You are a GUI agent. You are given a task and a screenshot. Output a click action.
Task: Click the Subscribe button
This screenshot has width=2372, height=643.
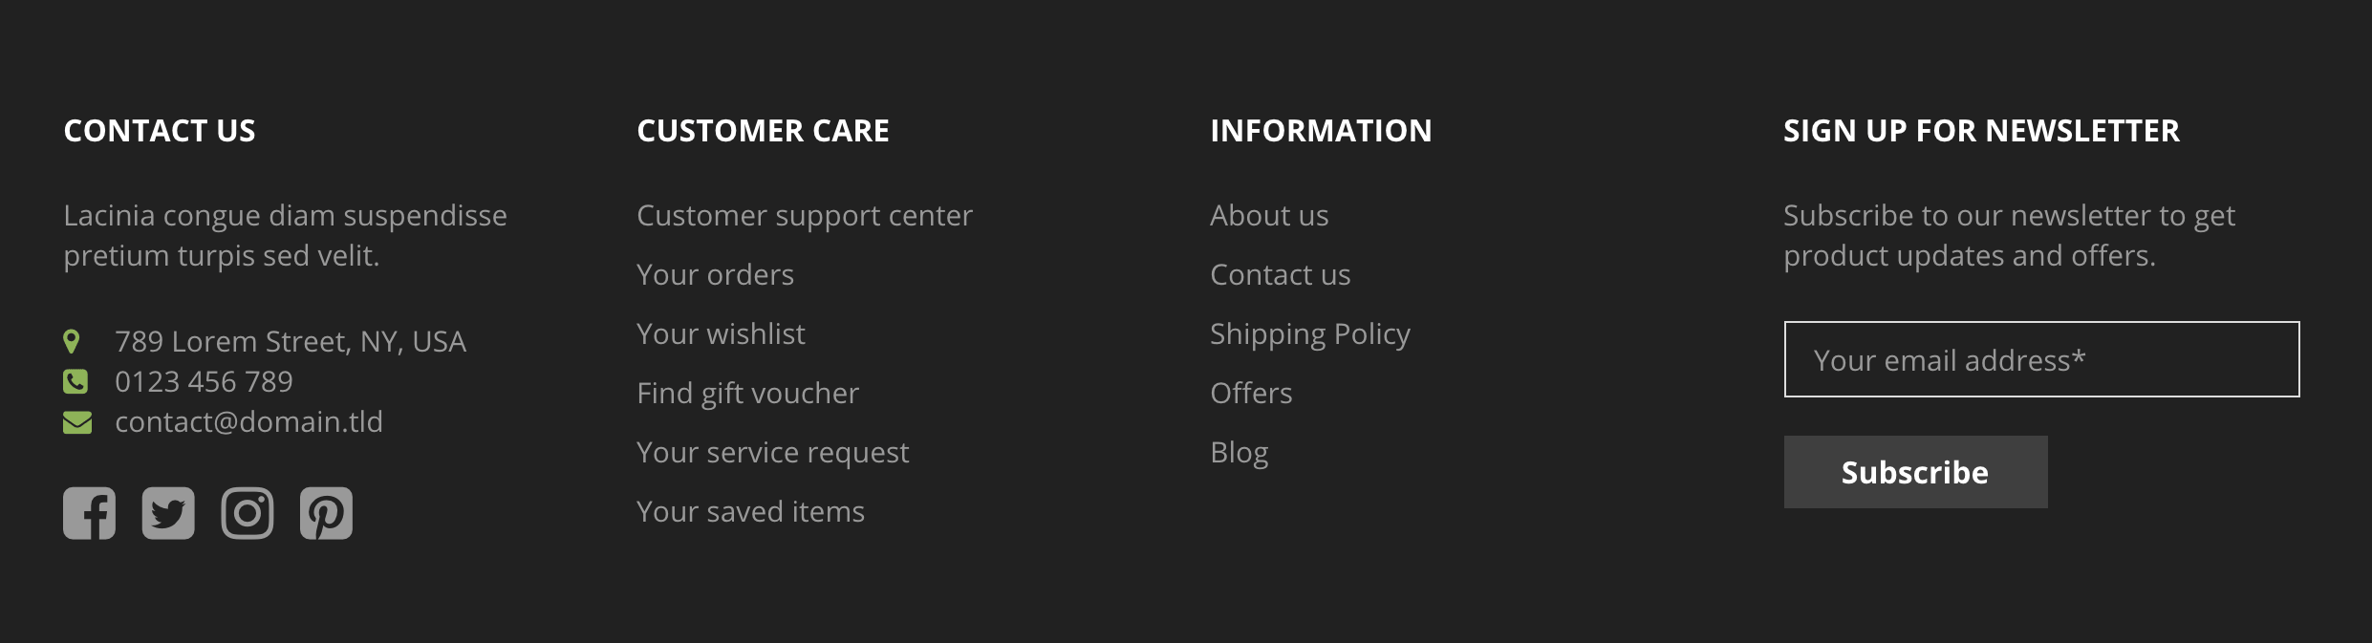click(1914, 472)
